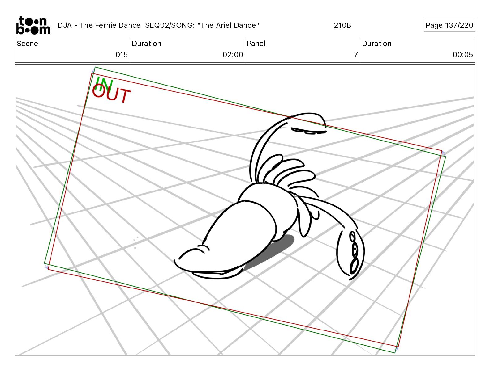Screen dimensions: 490x378
Task: Select the scene duration '02:00'
Action: coord(233,55)
